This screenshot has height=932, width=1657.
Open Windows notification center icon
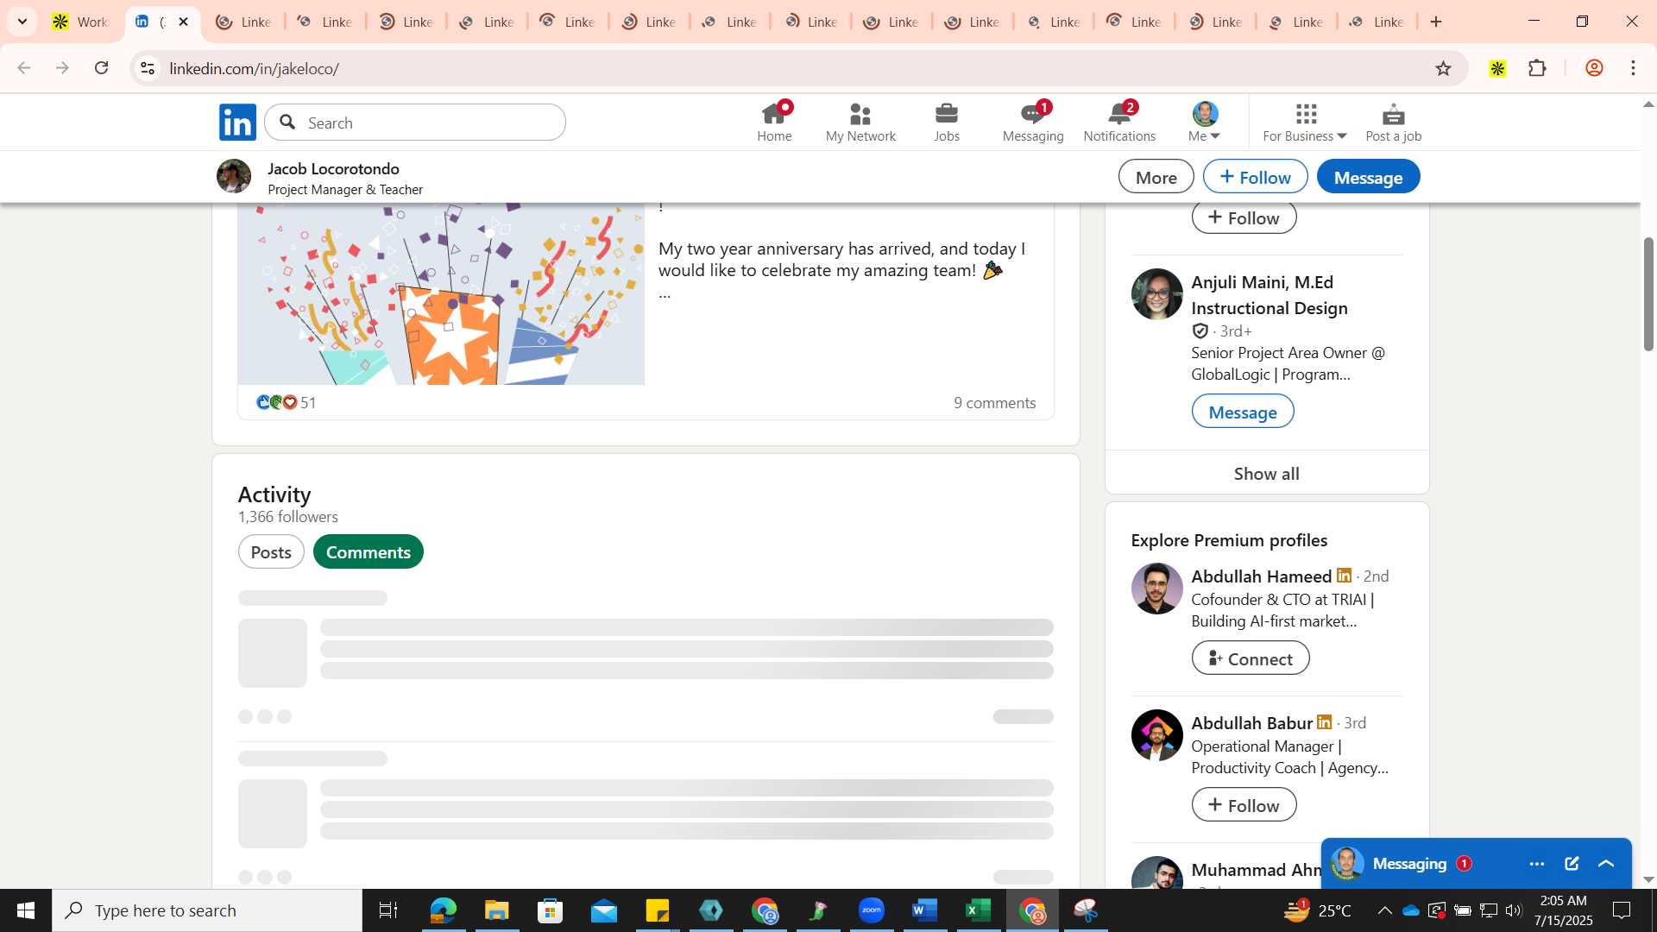coord(1622,910)
